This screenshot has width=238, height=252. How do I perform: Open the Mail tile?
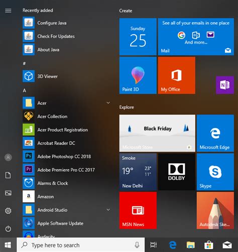196,37
